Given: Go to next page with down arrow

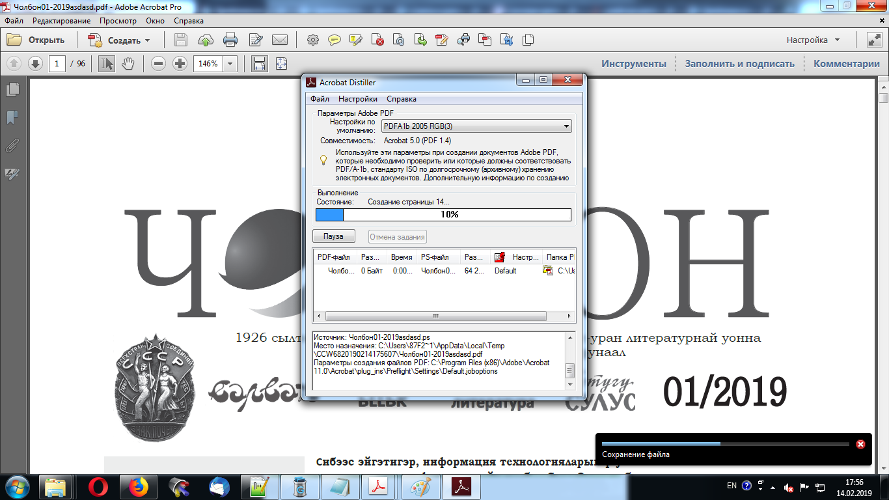Looking at the screenshot, I should (35, 64).
